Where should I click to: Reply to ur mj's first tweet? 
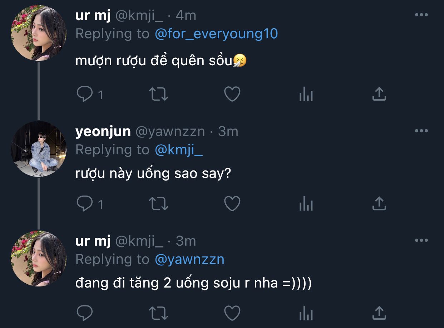click(85, 94)
